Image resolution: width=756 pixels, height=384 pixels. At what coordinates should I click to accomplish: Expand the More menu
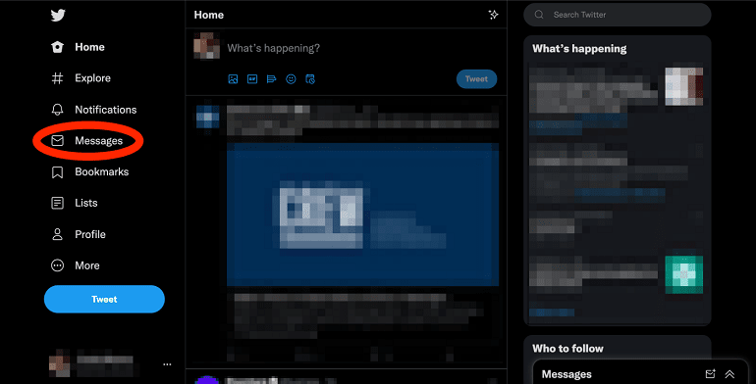(x=76, y=265)
